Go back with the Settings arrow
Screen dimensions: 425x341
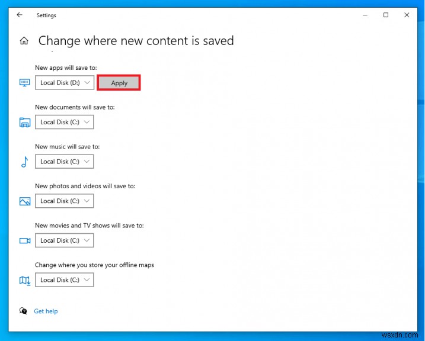[20, 15]
